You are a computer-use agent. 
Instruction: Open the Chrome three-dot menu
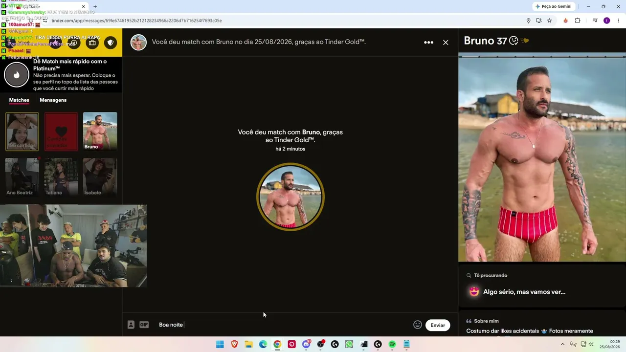(619, 21)
